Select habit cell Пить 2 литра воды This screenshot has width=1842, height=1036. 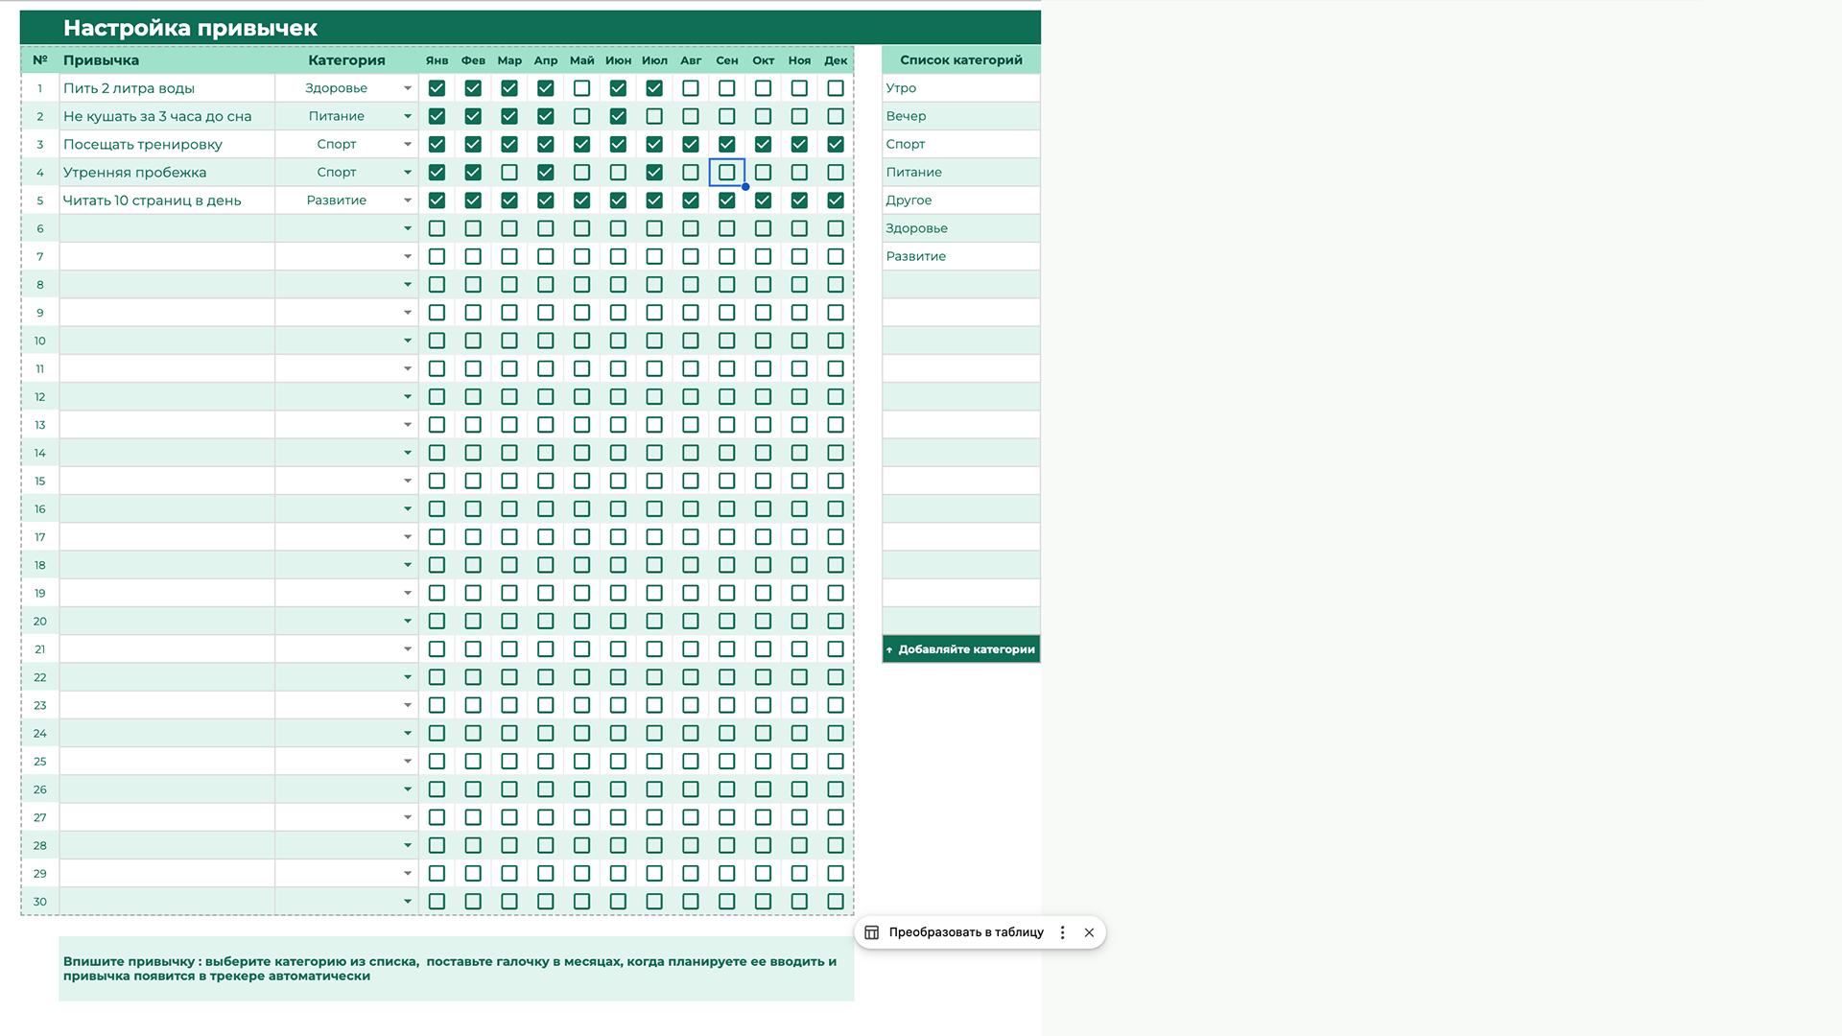coord(167,88)
